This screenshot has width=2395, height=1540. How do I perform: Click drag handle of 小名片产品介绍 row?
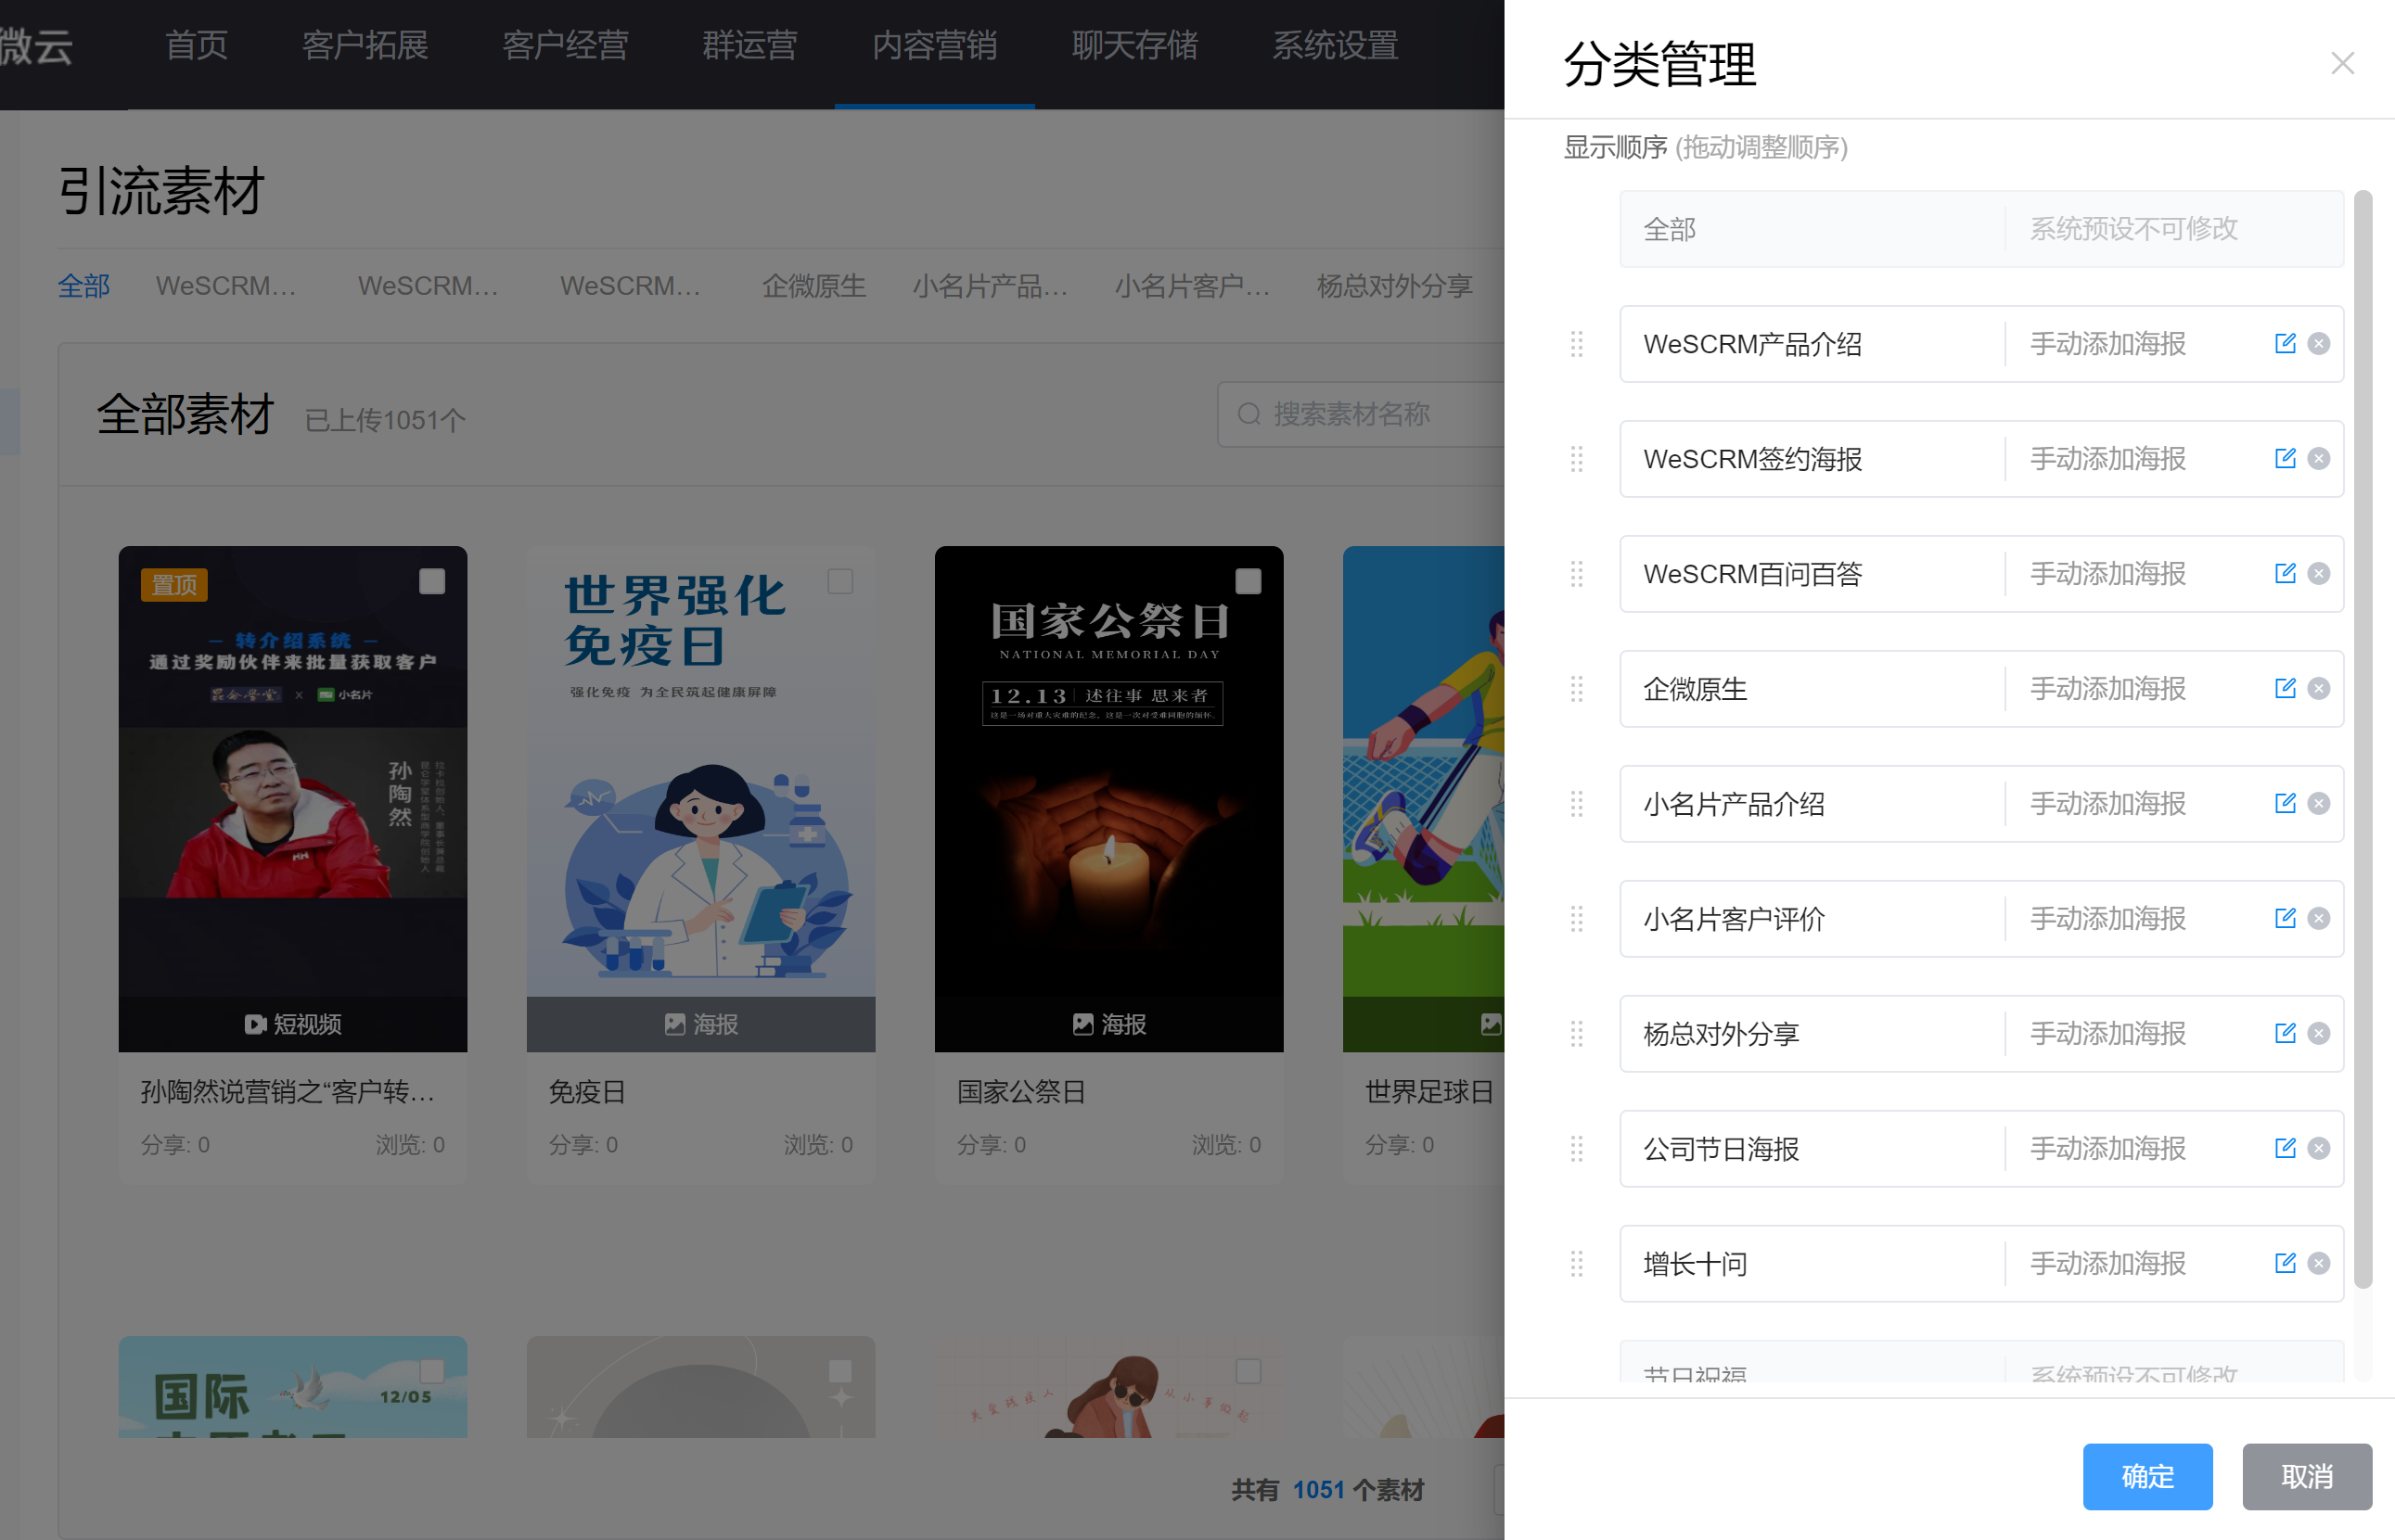click(x=1577, y=804)
